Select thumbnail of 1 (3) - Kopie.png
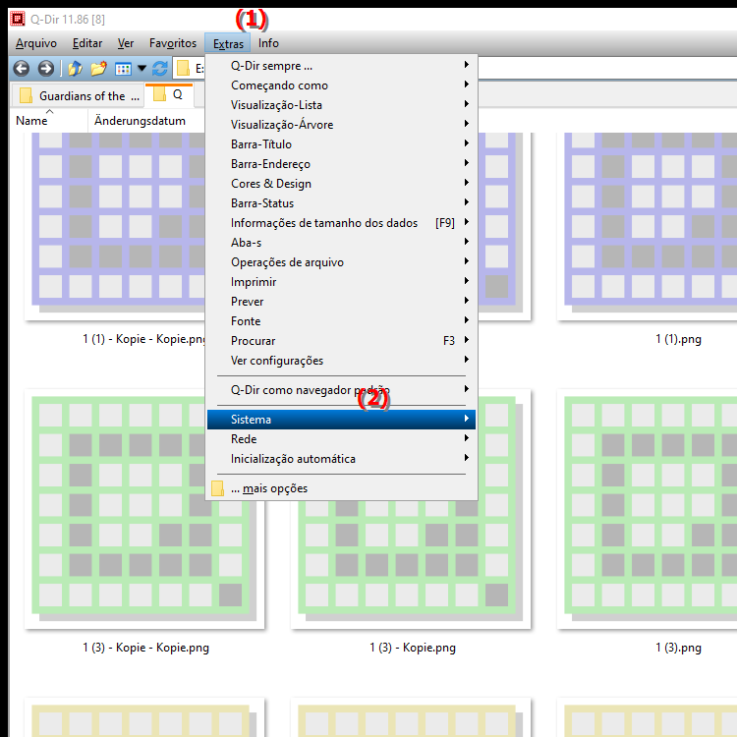The width and height of the screenshot is (737, 737). [x=411, y=564]
